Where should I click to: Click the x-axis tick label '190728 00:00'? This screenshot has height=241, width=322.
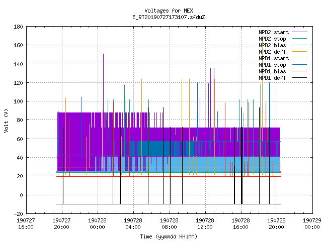97,224
